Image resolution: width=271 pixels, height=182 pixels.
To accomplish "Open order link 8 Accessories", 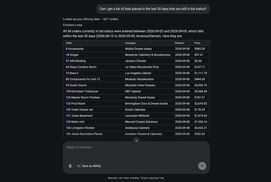I will 75,49.
